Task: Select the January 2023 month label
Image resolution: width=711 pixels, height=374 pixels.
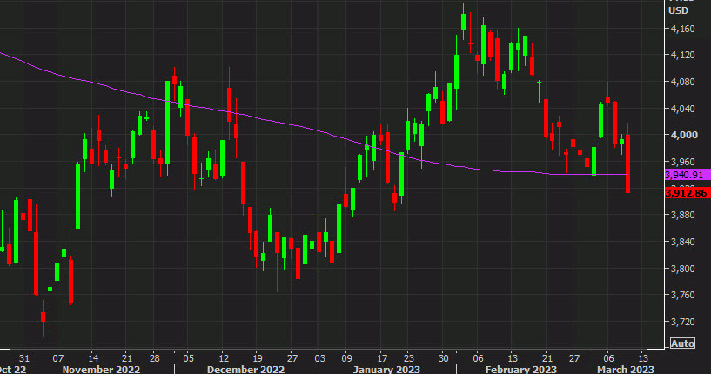Action: [386, 369]
